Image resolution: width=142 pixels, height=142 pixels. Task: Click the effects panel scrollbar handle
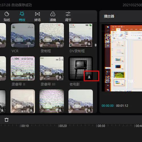point(96,45)
